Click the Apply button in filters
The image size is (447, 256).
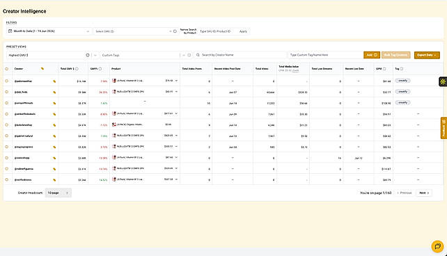pyautogui.click(x=243, y=31)
